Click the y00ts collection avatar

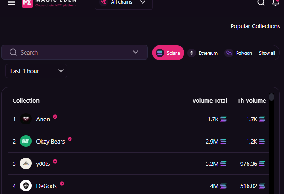coord(26,164)
